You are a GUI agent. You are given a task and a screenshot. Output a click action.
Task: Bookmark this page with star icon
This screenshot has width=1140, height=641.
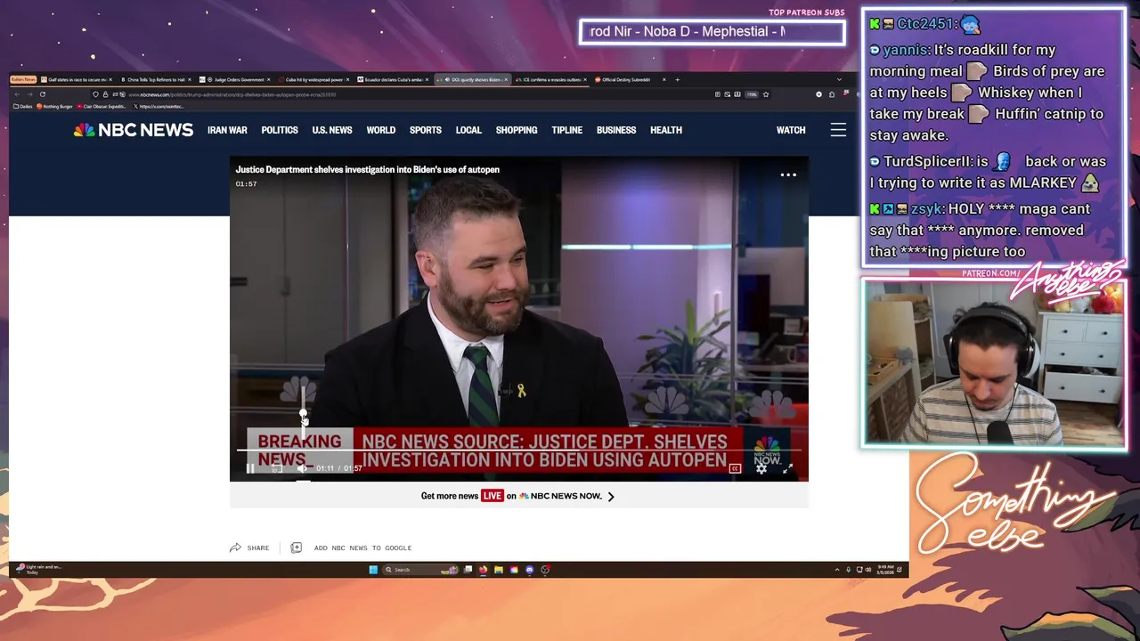766,94
